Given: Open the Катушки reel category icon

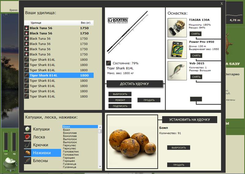Looking at the screenshot, I should click(28, 129).
